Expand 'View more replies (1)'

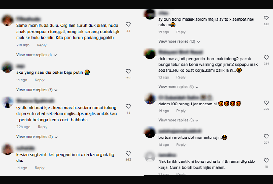point(36,55)
